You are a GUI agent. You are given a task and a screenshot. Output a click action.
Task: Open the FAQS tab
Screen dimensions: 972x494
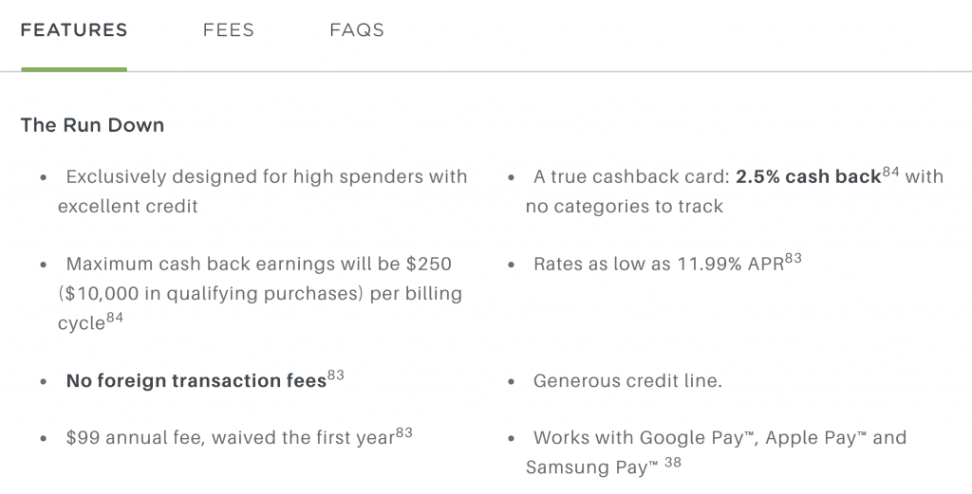357,30
